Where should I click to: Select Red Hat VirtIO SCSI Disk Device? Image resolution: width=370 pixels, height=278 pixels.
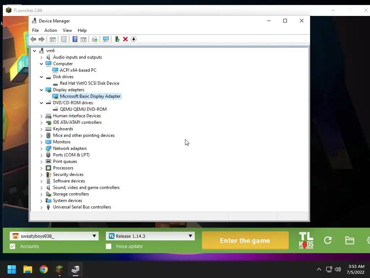(90, 83)
